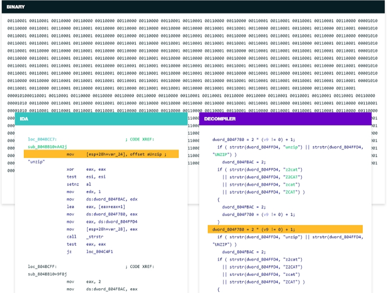
Task: Click the lea eax, [eax+eax+1] instruction
Action: (96, 206)
